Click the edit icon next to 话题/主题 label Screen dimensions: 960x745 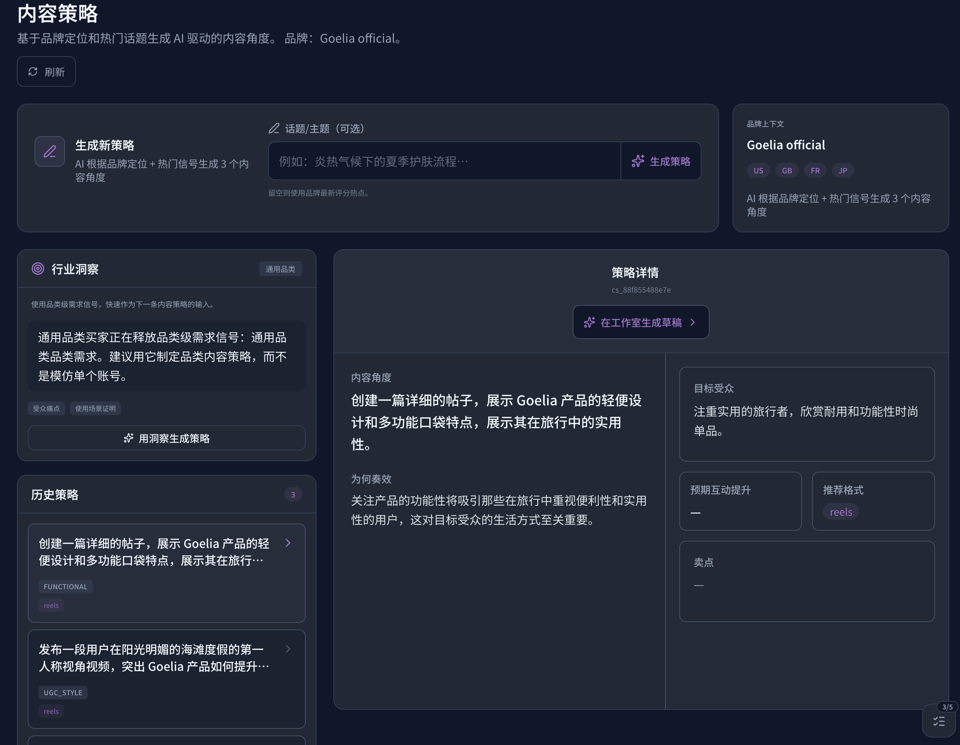(274, 128)
